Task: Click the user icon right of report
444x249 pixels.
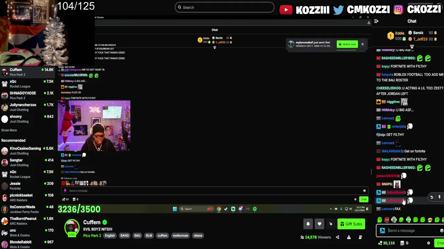Action: 360,237
